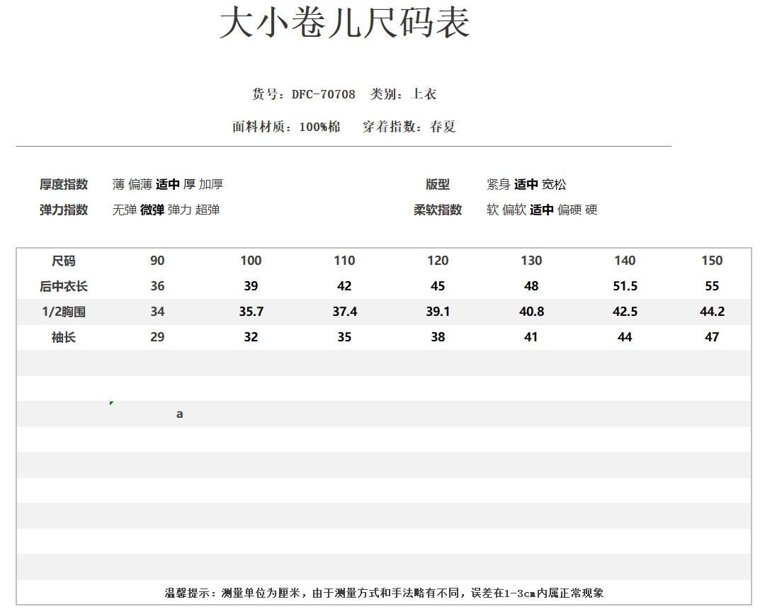The width and height of the screenshot is (765, 614).
Task: Click 后中衣长 value 36
Action: click(x=157, y=286)
